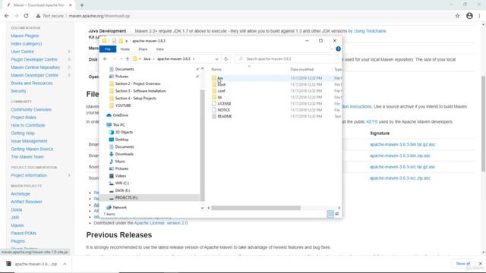Click browser page vertical scrollbar
Image resolution: width=486 pixels, height=273 pixels.
point(483,124)
